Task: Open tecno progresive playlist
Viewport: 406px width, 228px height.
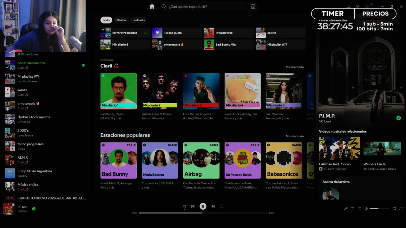Action: pos(46,146)
